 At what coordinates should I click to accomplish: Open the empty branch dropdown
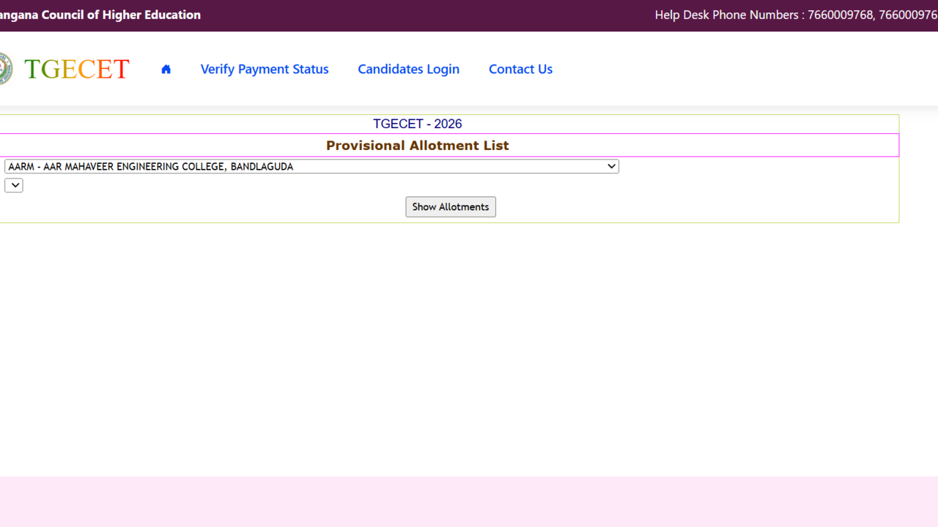tap(14, 185)
